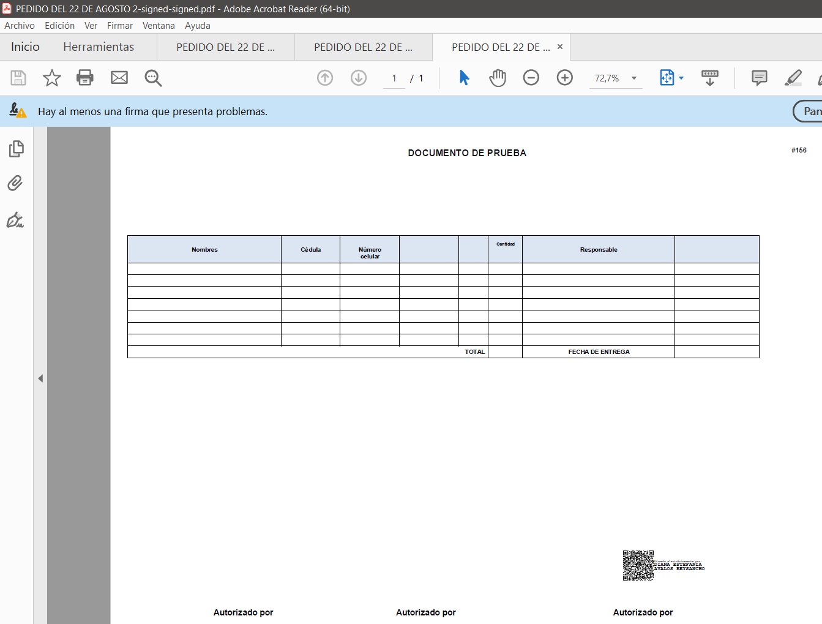Open the Archivo menu
The image size is (822, 624).
(20, 26)
